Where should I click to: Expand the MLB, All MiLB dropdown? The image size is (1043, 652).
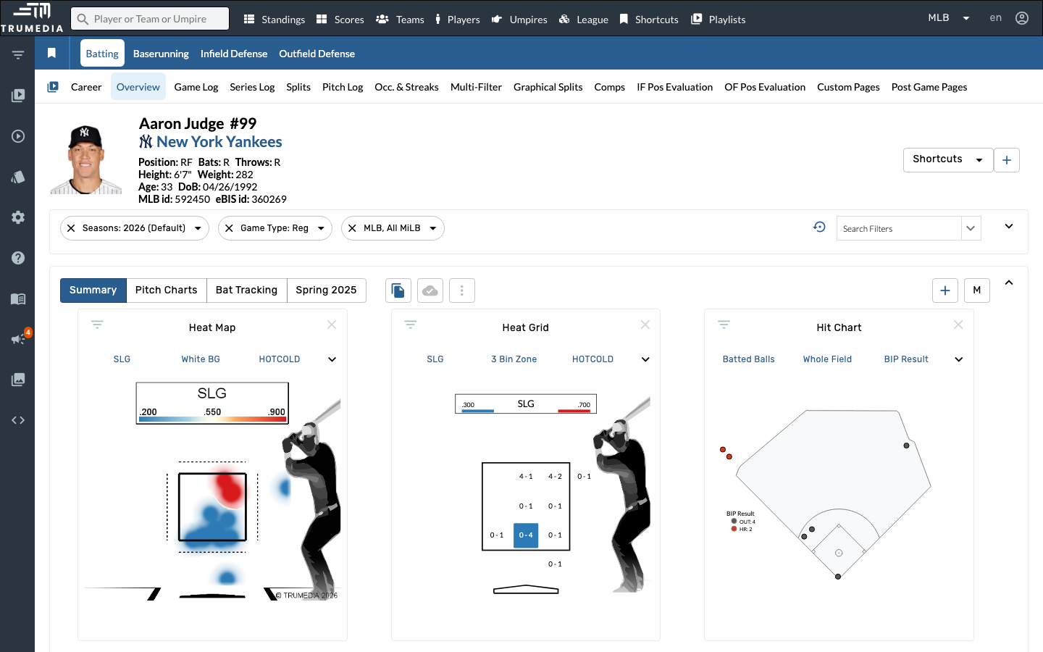point(433,228)
